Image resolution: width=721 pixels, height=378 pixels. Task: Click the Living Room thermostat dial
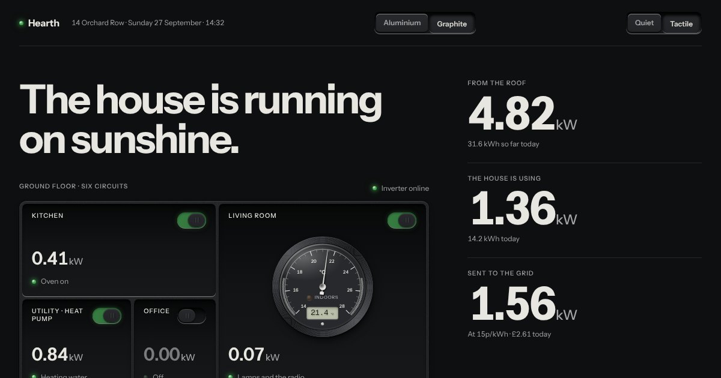pos(323,287)
